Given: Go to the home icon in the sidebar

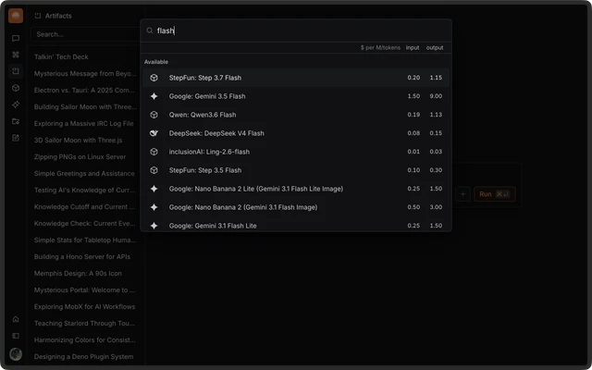Looking at the screenshot, I should pyautogui.click(x=16, y=319).
